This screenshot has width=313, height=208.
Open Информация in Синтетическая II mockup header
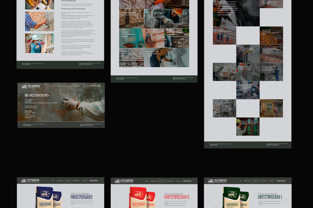(170, 181)
